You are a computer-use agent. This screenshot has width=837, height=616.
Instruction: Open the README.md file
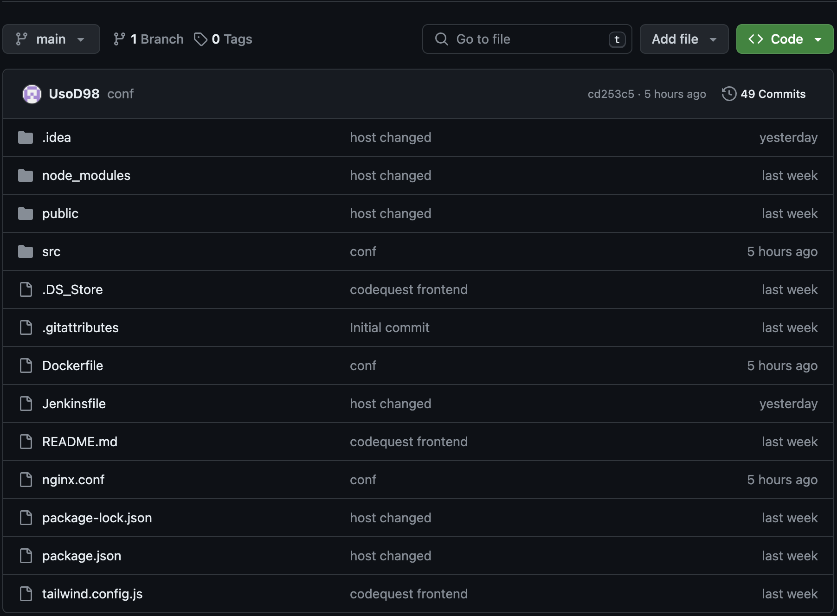coord(80,442)
